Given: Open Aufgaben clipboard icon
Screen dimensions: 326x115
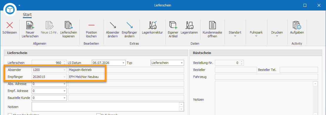Looking at the screenshot, I should tap(297, 25).
